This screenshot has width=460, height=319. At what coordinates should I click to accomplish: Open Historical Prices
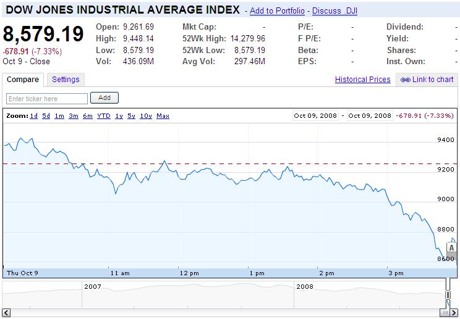[362, 80]
